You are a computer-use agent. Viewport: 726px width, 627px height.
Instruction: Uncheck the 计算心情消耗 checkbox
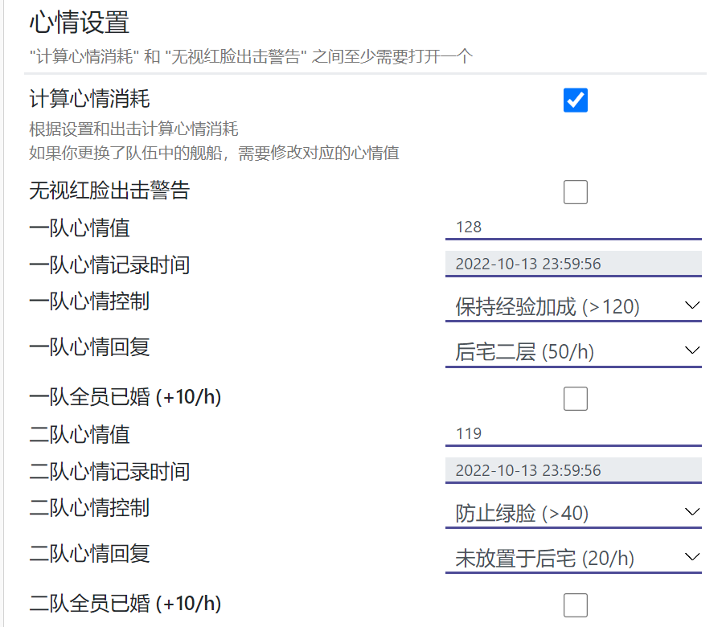[576, 100]
